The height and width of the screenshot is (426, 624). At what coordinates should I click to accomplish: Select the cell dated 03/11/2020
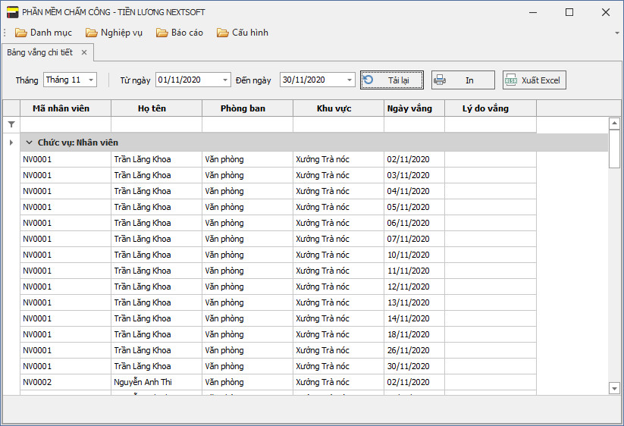coord(414,175)
